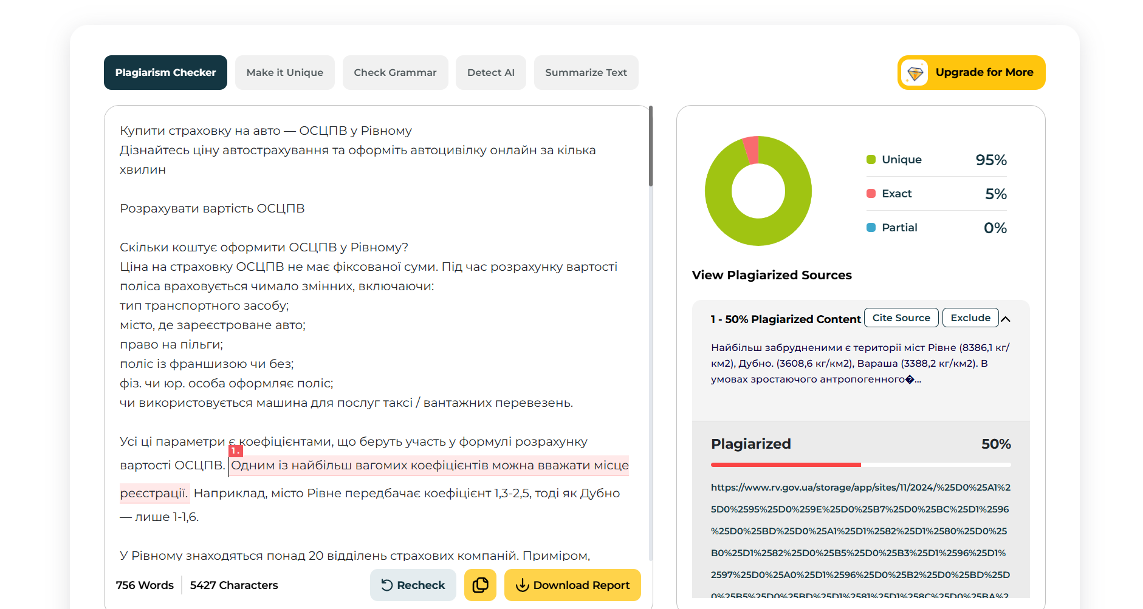Image resolution: width=1143 pixels, height=609 pixels.
Task: Click the 5% exact value
Action: 996,194
